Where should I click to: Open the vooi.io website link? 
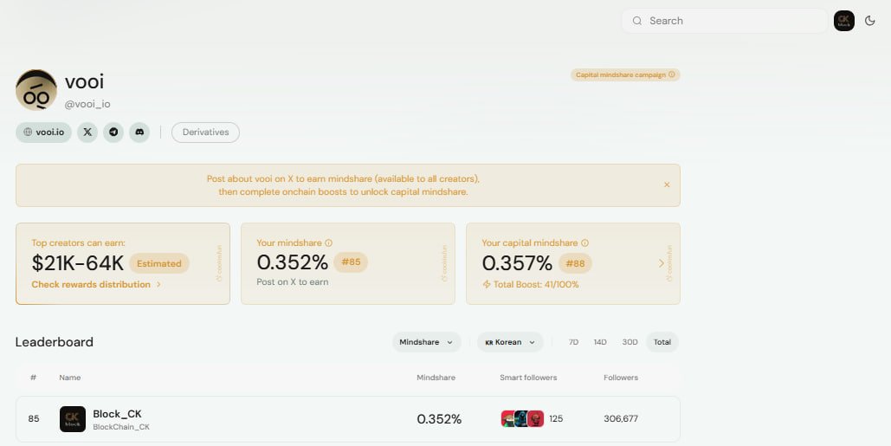44,133
